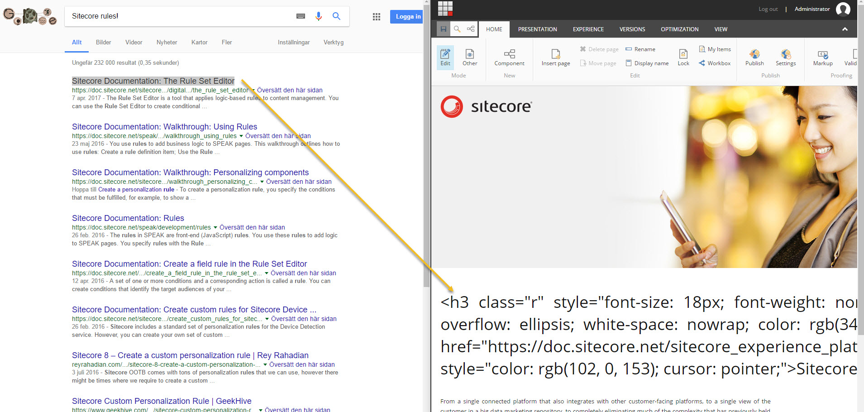The width and height of the screenshot is (864, 412).
Task: Run the Markup proofing check
Action: point(823,57)
